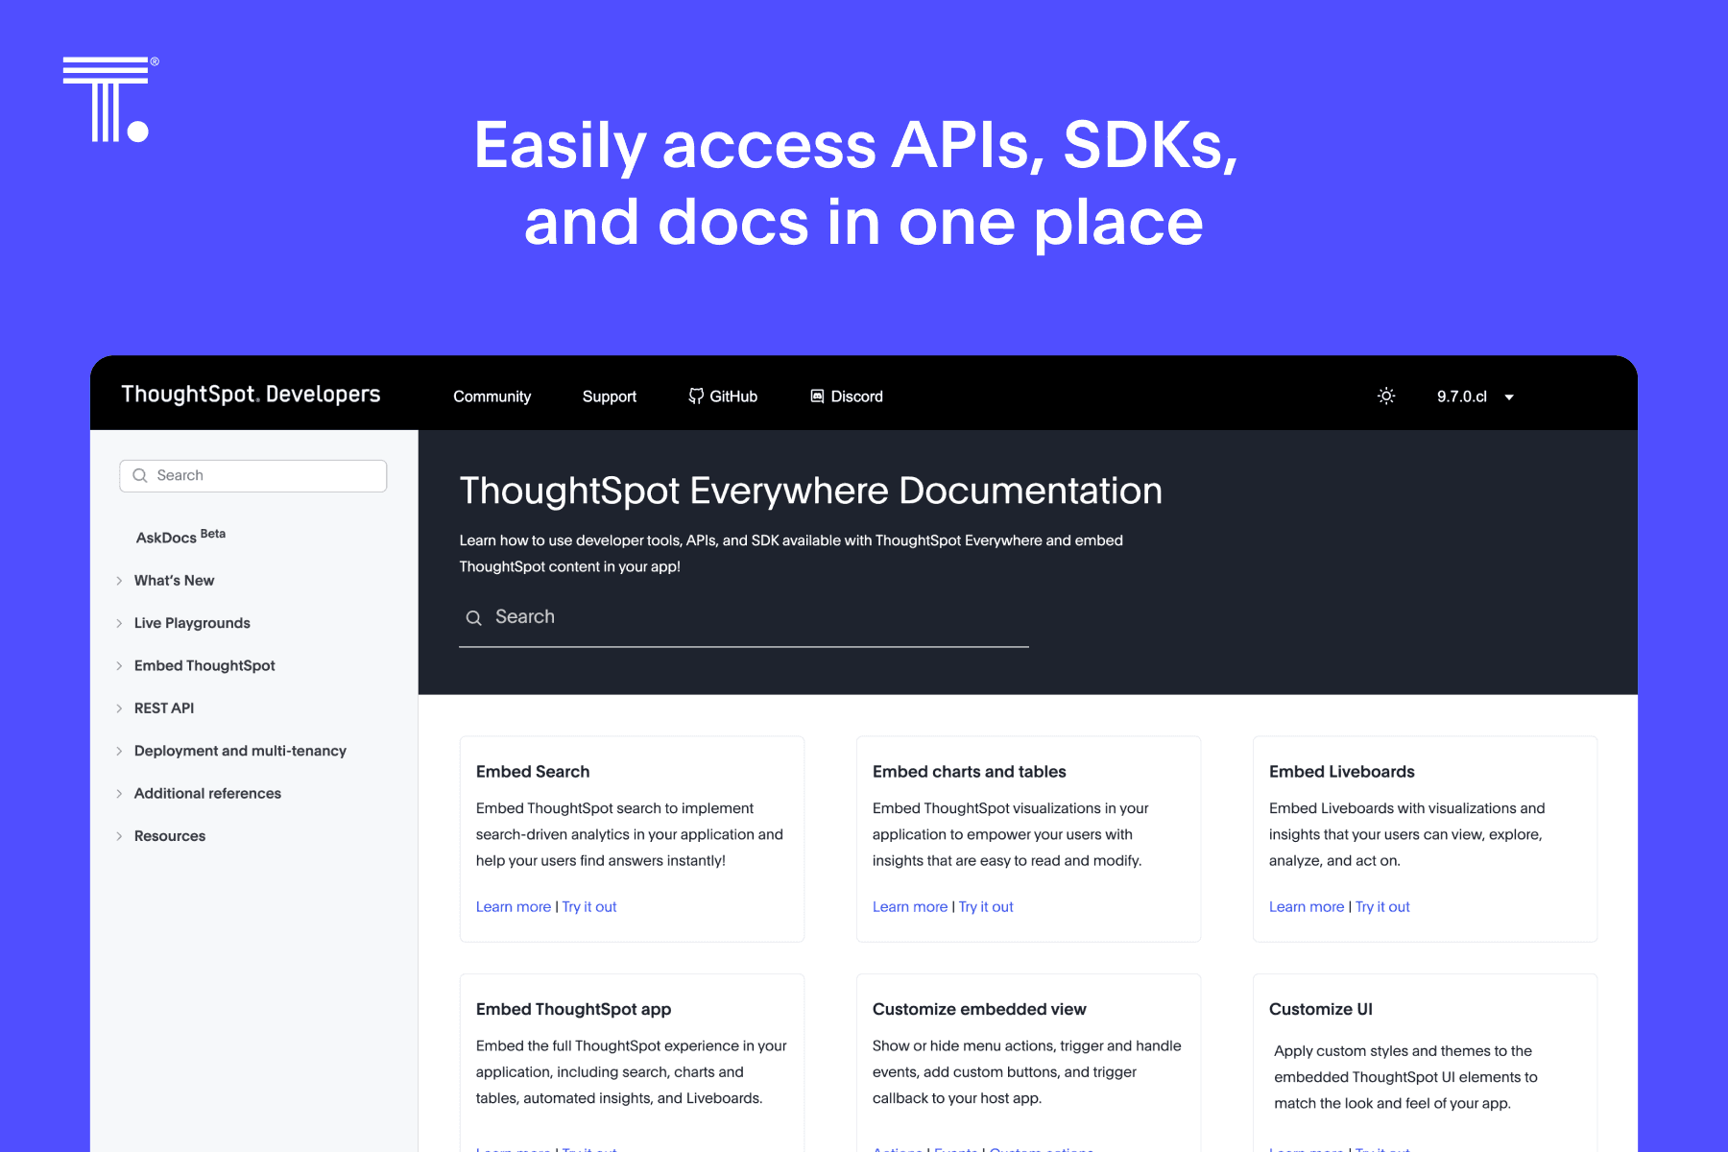Viewport: 1728px width, 1152px height.
Task: Click the ThoughtSpot Developers home logo
Action: coord(251,395)
